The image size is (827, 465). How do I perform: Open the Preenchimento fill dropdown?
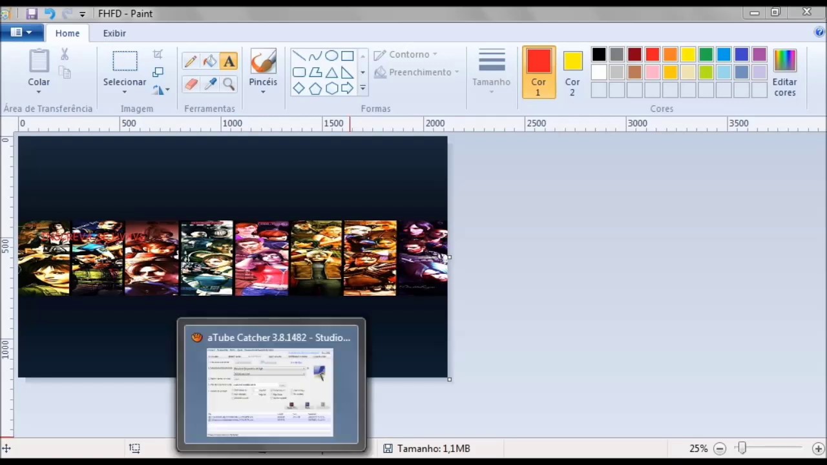417,72
